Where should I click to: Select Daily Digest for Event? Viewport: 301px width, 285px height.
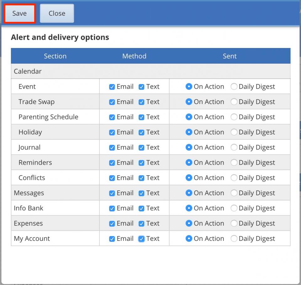pyautogui.click(x=234, y=87)
